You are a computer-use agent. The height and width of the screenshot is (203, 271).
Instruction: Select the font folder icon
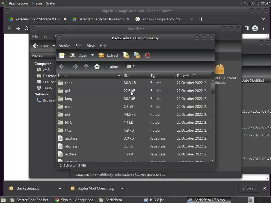(x=60, y=83)
